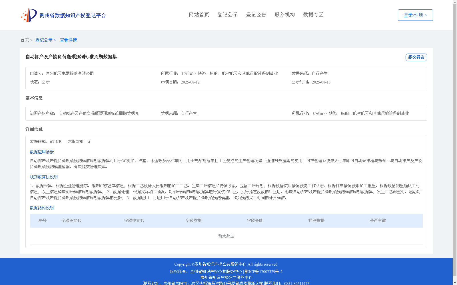Click 数据来源 自行产生 in header box
This screenshot has width=457, height=285.
tap(310, 74)
